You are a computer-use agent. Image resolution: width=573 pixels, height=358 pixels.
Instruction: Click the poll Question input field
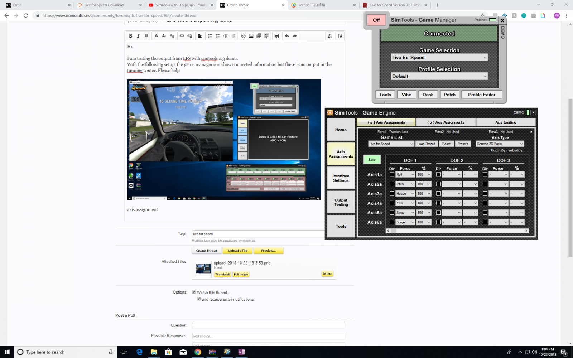point(268,325)
